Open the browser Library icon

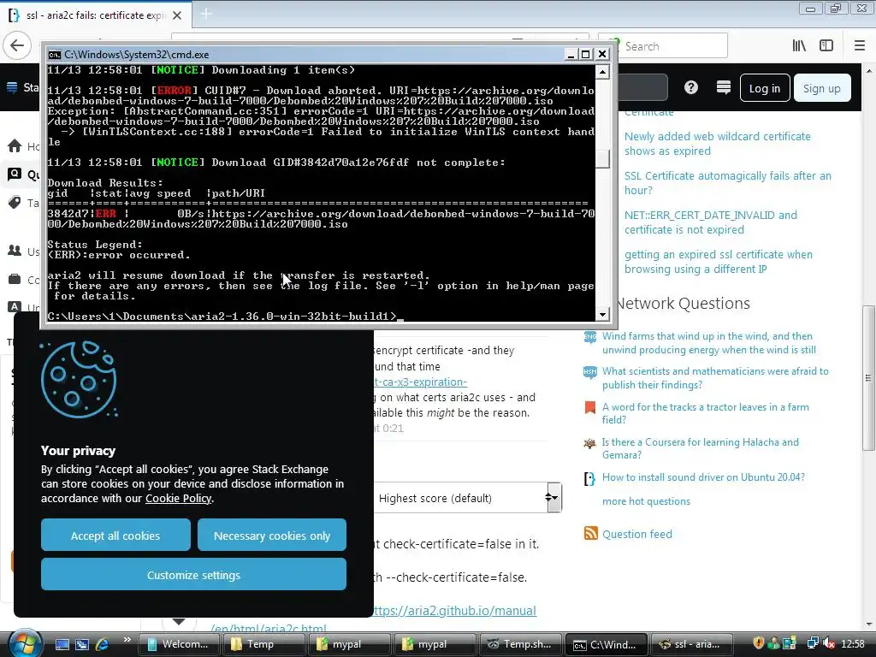click(x=799, y=46)
